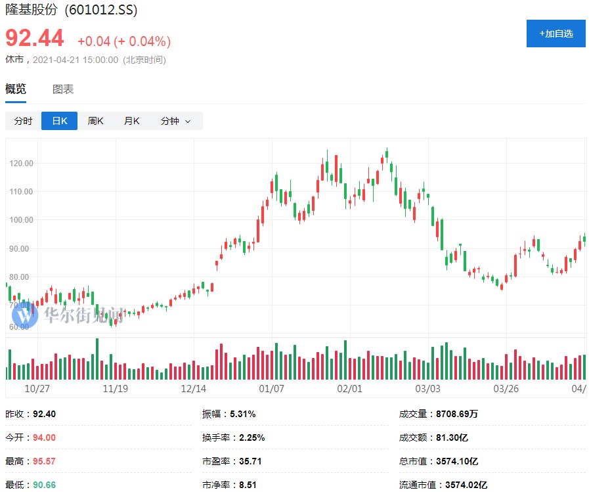Select the 概览 overview tab
The height and width of the screenshot is (492, 589).
(16, 89)
